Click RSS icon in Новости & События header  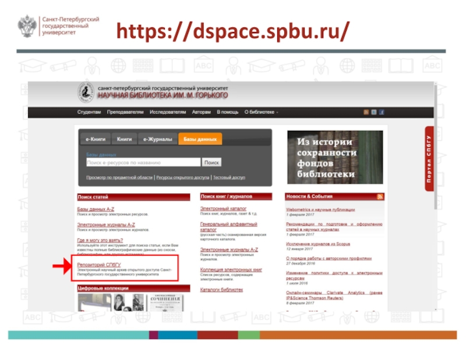[x=380, y=197]
